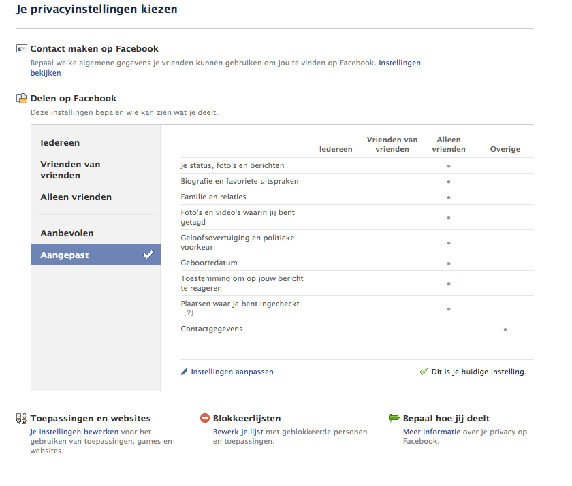Click the white checkmark on Aangepast
Image resolution: width=572 pixels, height=486 pixels.
(x=148, y=255)
